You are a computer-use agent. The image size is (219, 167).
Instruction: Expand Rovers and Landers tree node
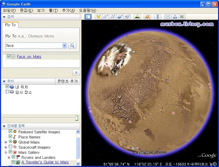pyautogui.click(x=9, y=157)
